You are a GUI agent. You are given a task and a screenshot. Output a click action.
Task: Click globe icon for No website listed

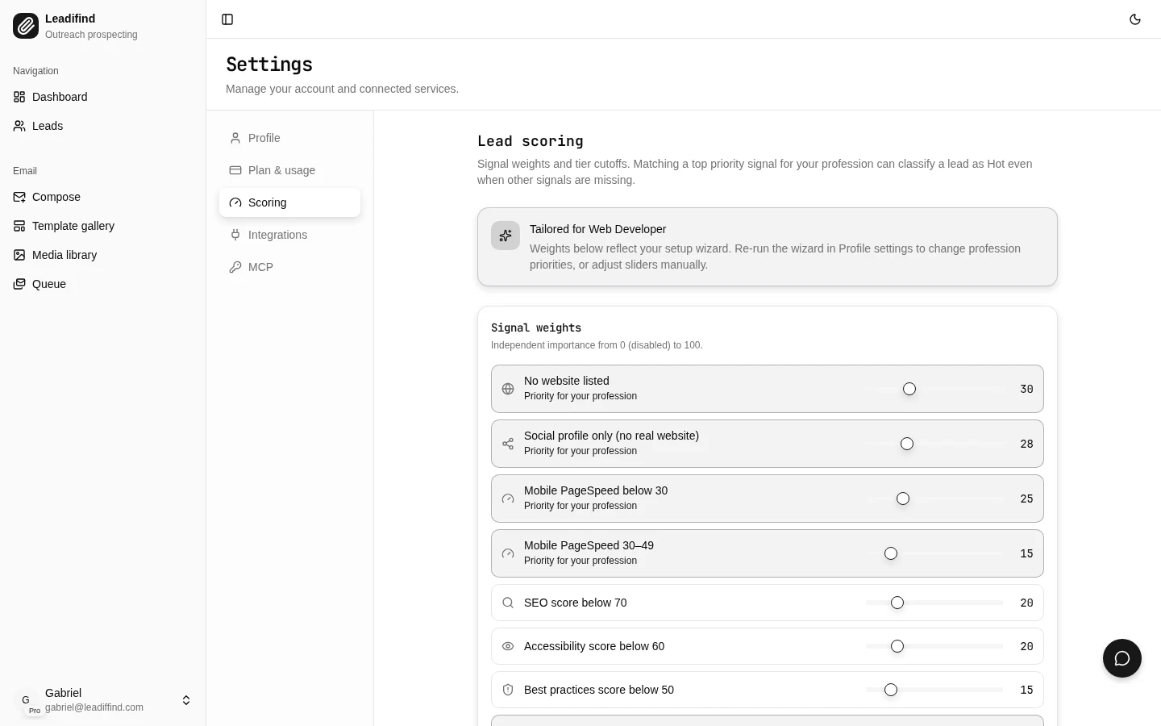508,389
